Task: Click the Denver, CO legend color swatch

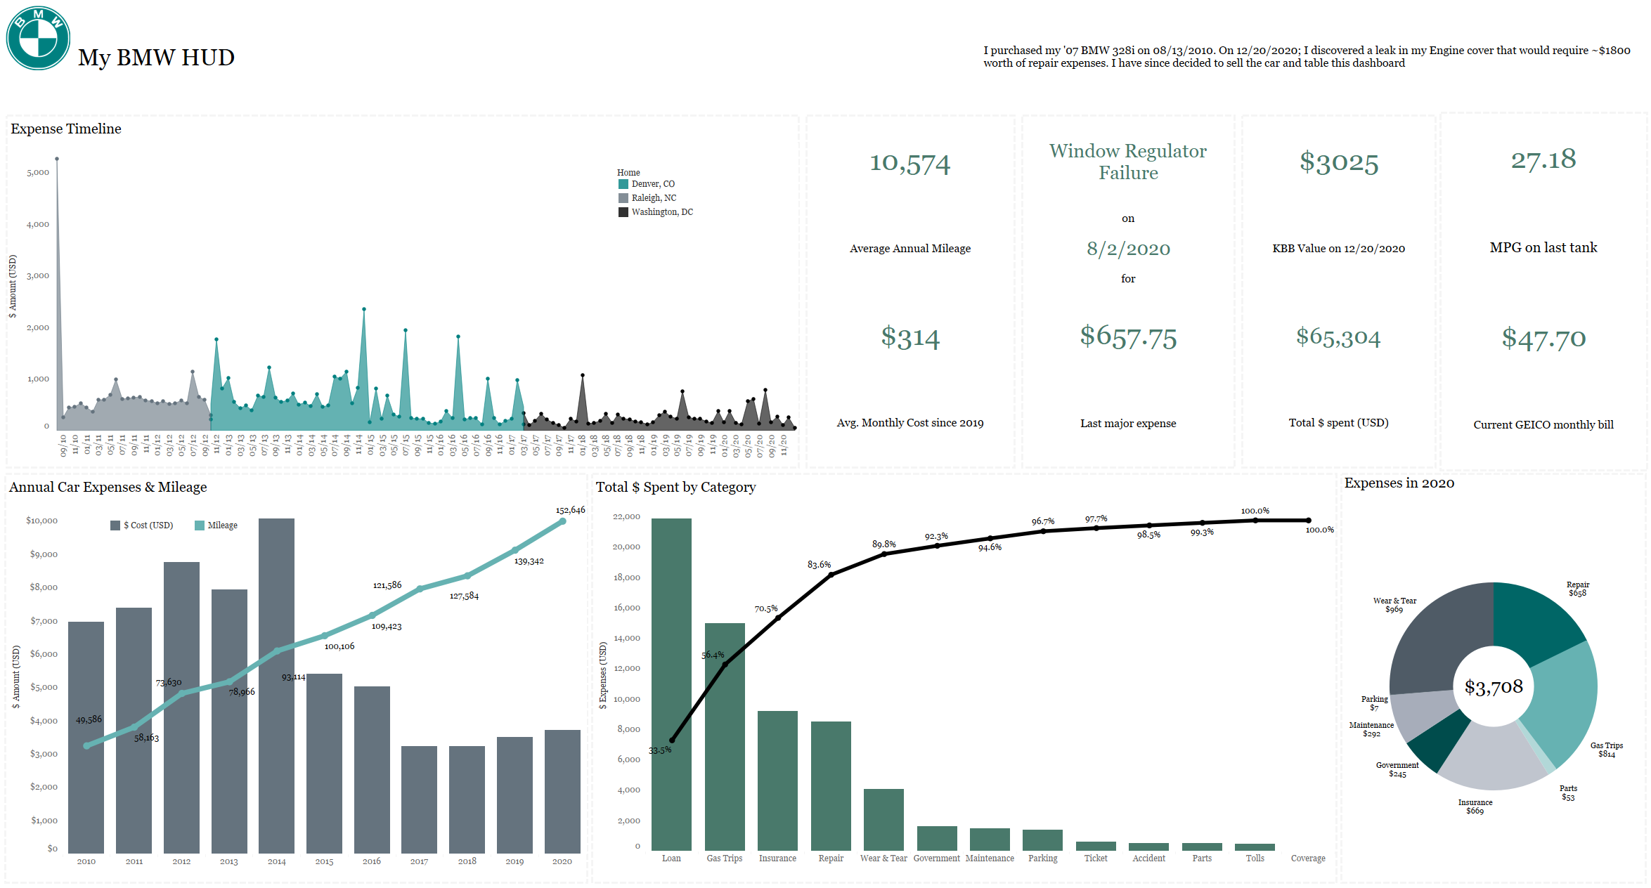Action: tap(623, 184)
